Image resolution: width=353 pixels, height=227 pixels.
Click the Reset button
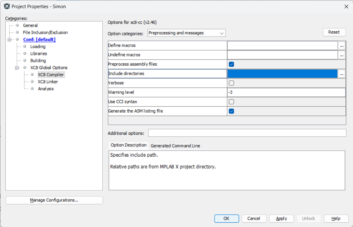[x=334, y=32]
